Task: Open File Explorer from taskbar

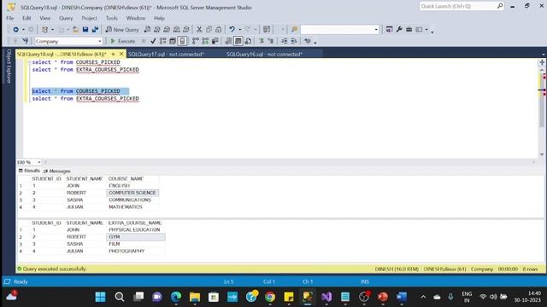Action: 195,297
